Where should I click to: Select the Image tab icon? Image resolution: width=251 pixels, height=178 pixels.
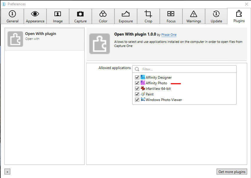(58, 16)
